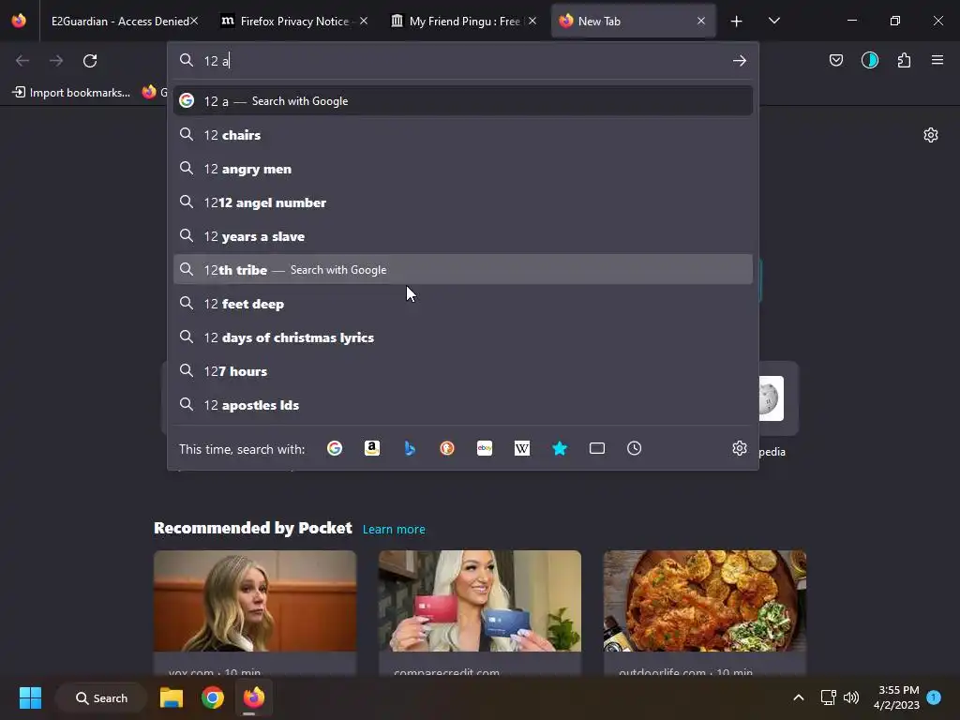Close the Firefox Privacy Notice tab
Viewport: 960px width, 720px height.
[364, 21]
